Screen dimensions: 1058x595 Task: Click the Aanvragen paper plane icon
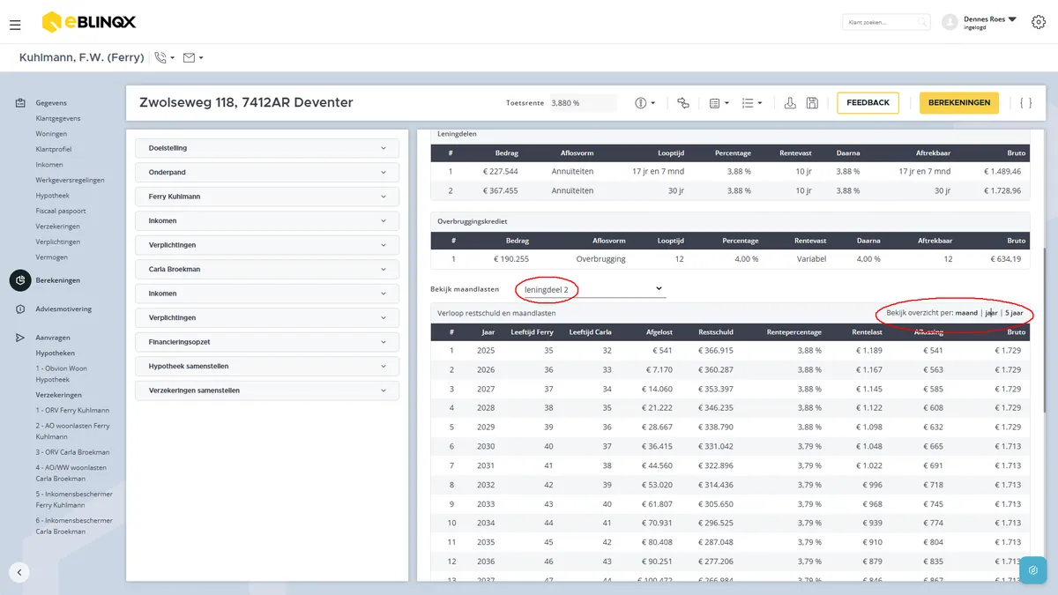(19, 338)
